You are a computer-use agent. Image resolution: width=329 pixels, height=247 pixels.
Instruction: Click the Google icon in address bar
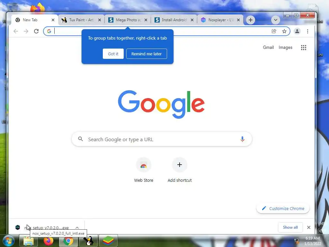coord(49,31)
